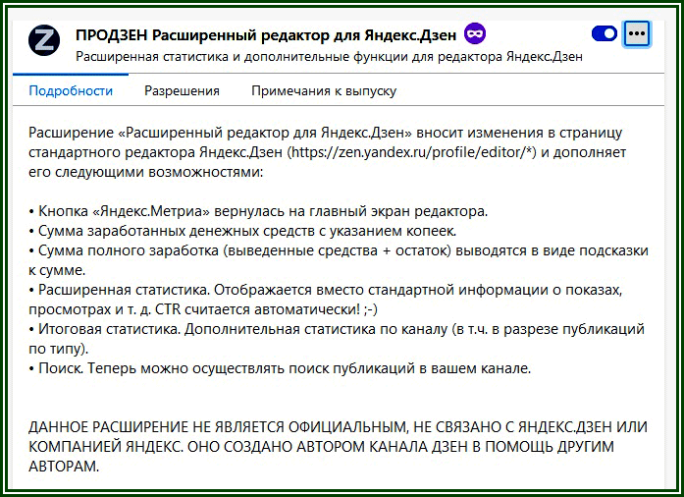Click the bullet 'Расширенная статистика. Отображается вместо'
The image size is (684, 497).
click(326, 300)
